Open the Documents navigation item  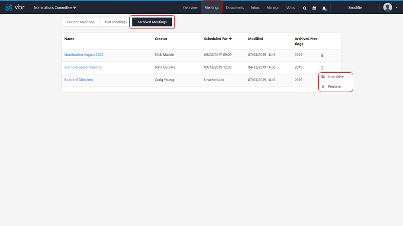pyautogui.click(x=235, y=7)
